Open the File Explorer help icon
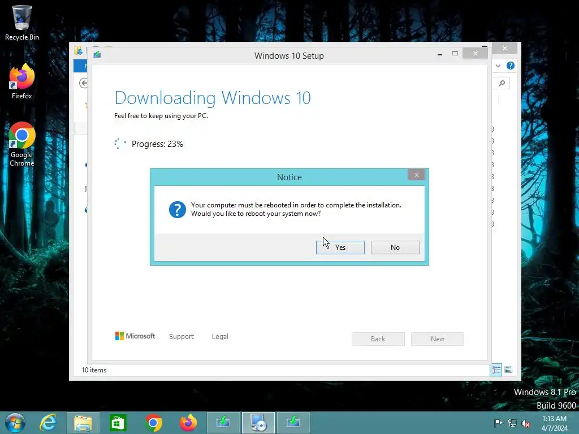The width and height of the screenshot is (579, 434). 511,66
